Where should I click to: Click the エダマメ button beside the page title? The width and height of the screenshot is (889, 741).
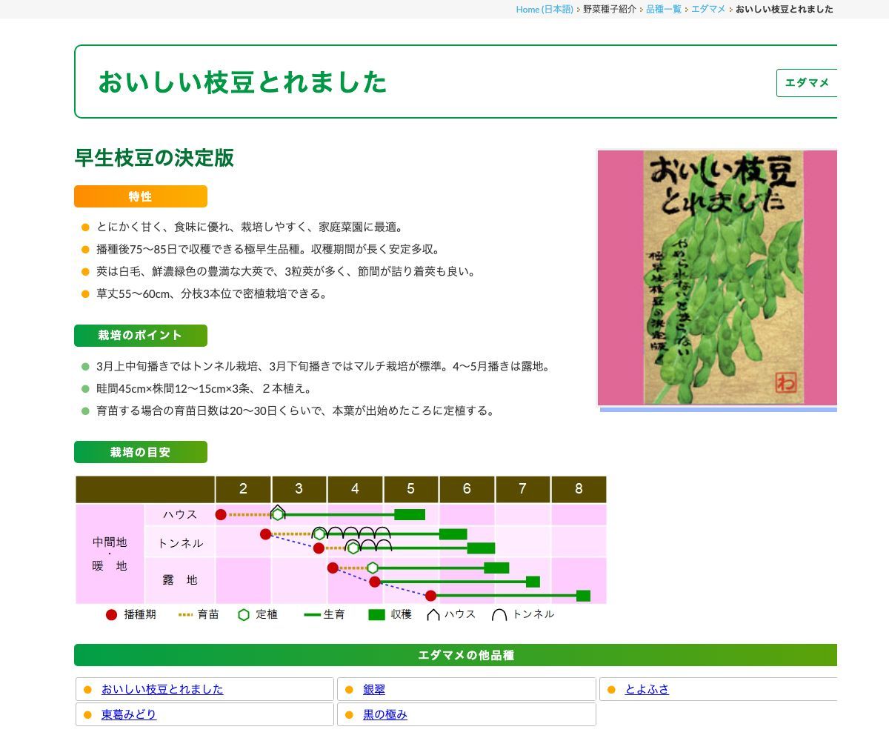tap(806, 83)
